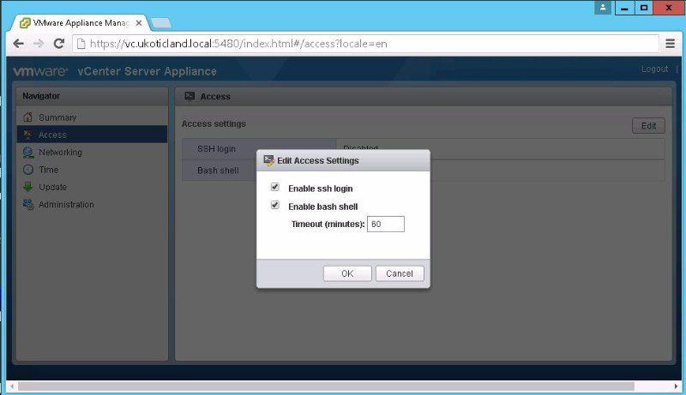Click the horizontal scrollbar track

[x=326, y=386]
